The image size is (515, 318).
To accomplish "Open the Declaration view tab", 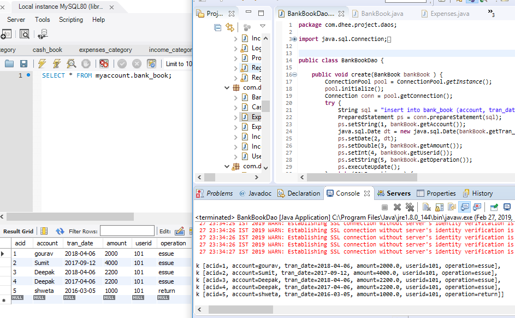I will click(x=299, y=193).
